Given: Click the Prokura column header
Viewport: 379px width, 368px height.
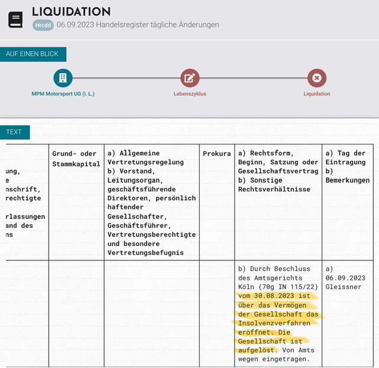Looking at the screenshot, I should pos(217,154).
